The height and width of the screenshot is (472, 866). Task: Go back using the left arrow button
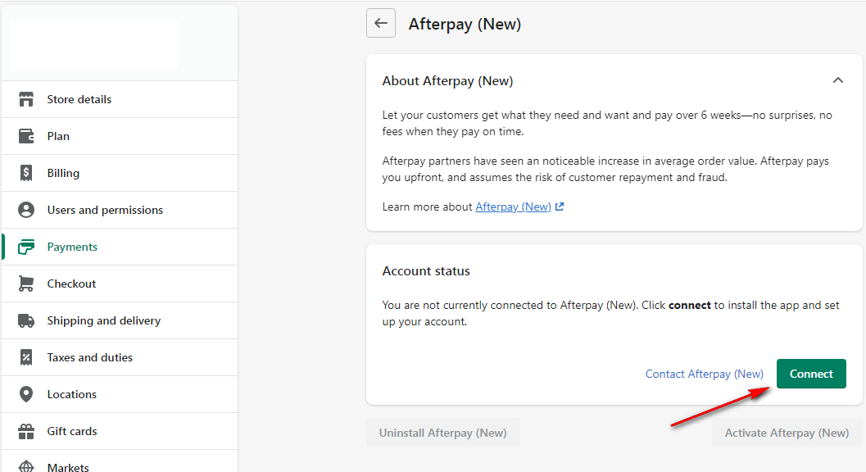[x=380, y=23]
